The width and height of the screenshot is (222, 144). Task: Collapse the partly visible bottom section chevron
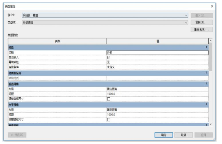pyautogui.click(x=206, y=125)
